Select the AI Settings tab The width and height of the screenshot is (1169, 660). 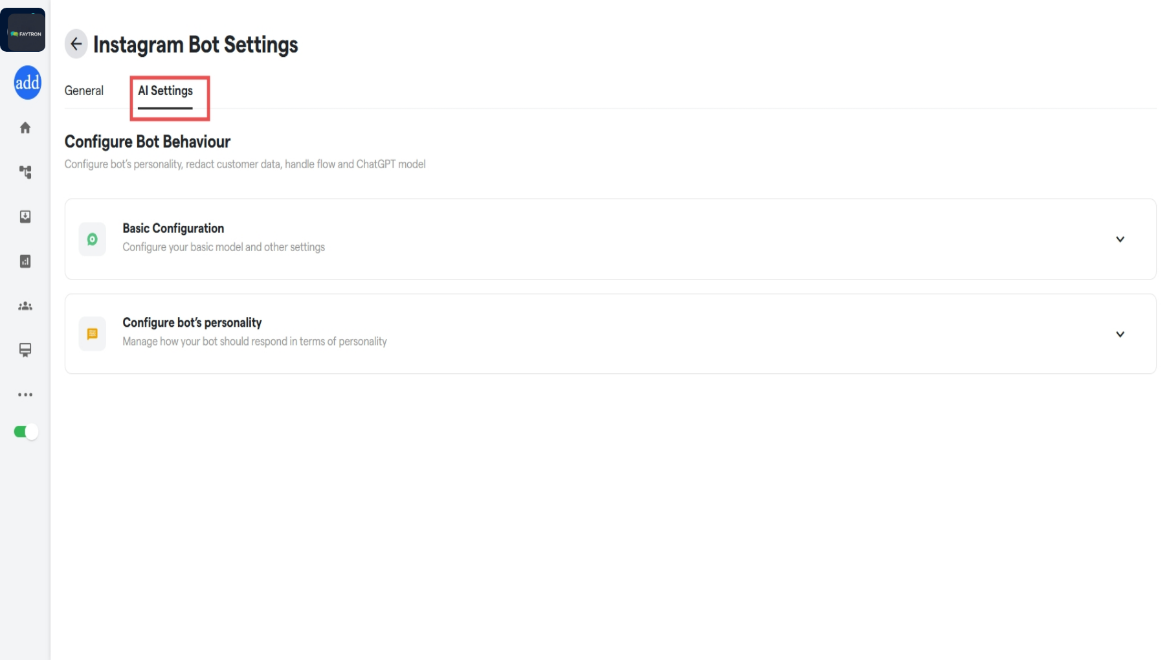(x=165, y=91)
